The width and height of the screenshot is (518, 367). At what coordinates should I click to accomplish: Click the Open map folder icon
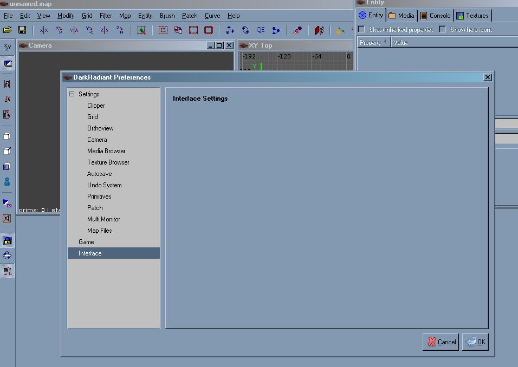tap(8, 30)
